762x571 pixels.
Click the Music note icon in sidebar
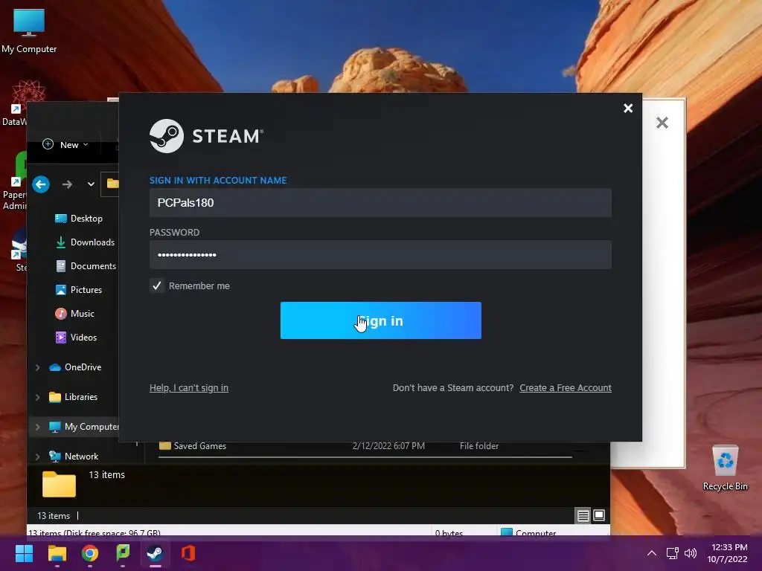(x=61, y=314)
